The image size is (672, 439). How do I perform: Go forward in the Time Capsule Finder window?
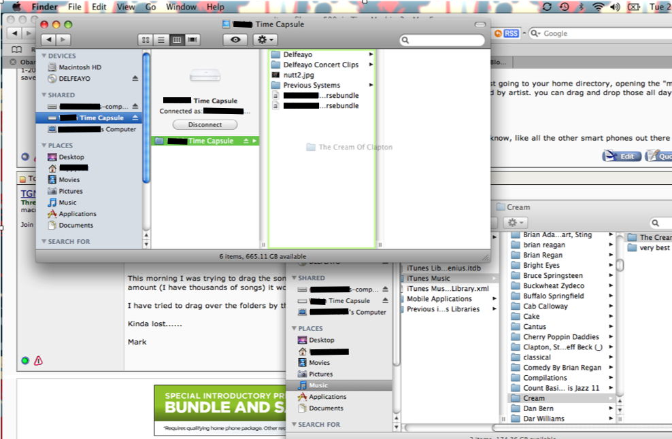click(63, 40)
